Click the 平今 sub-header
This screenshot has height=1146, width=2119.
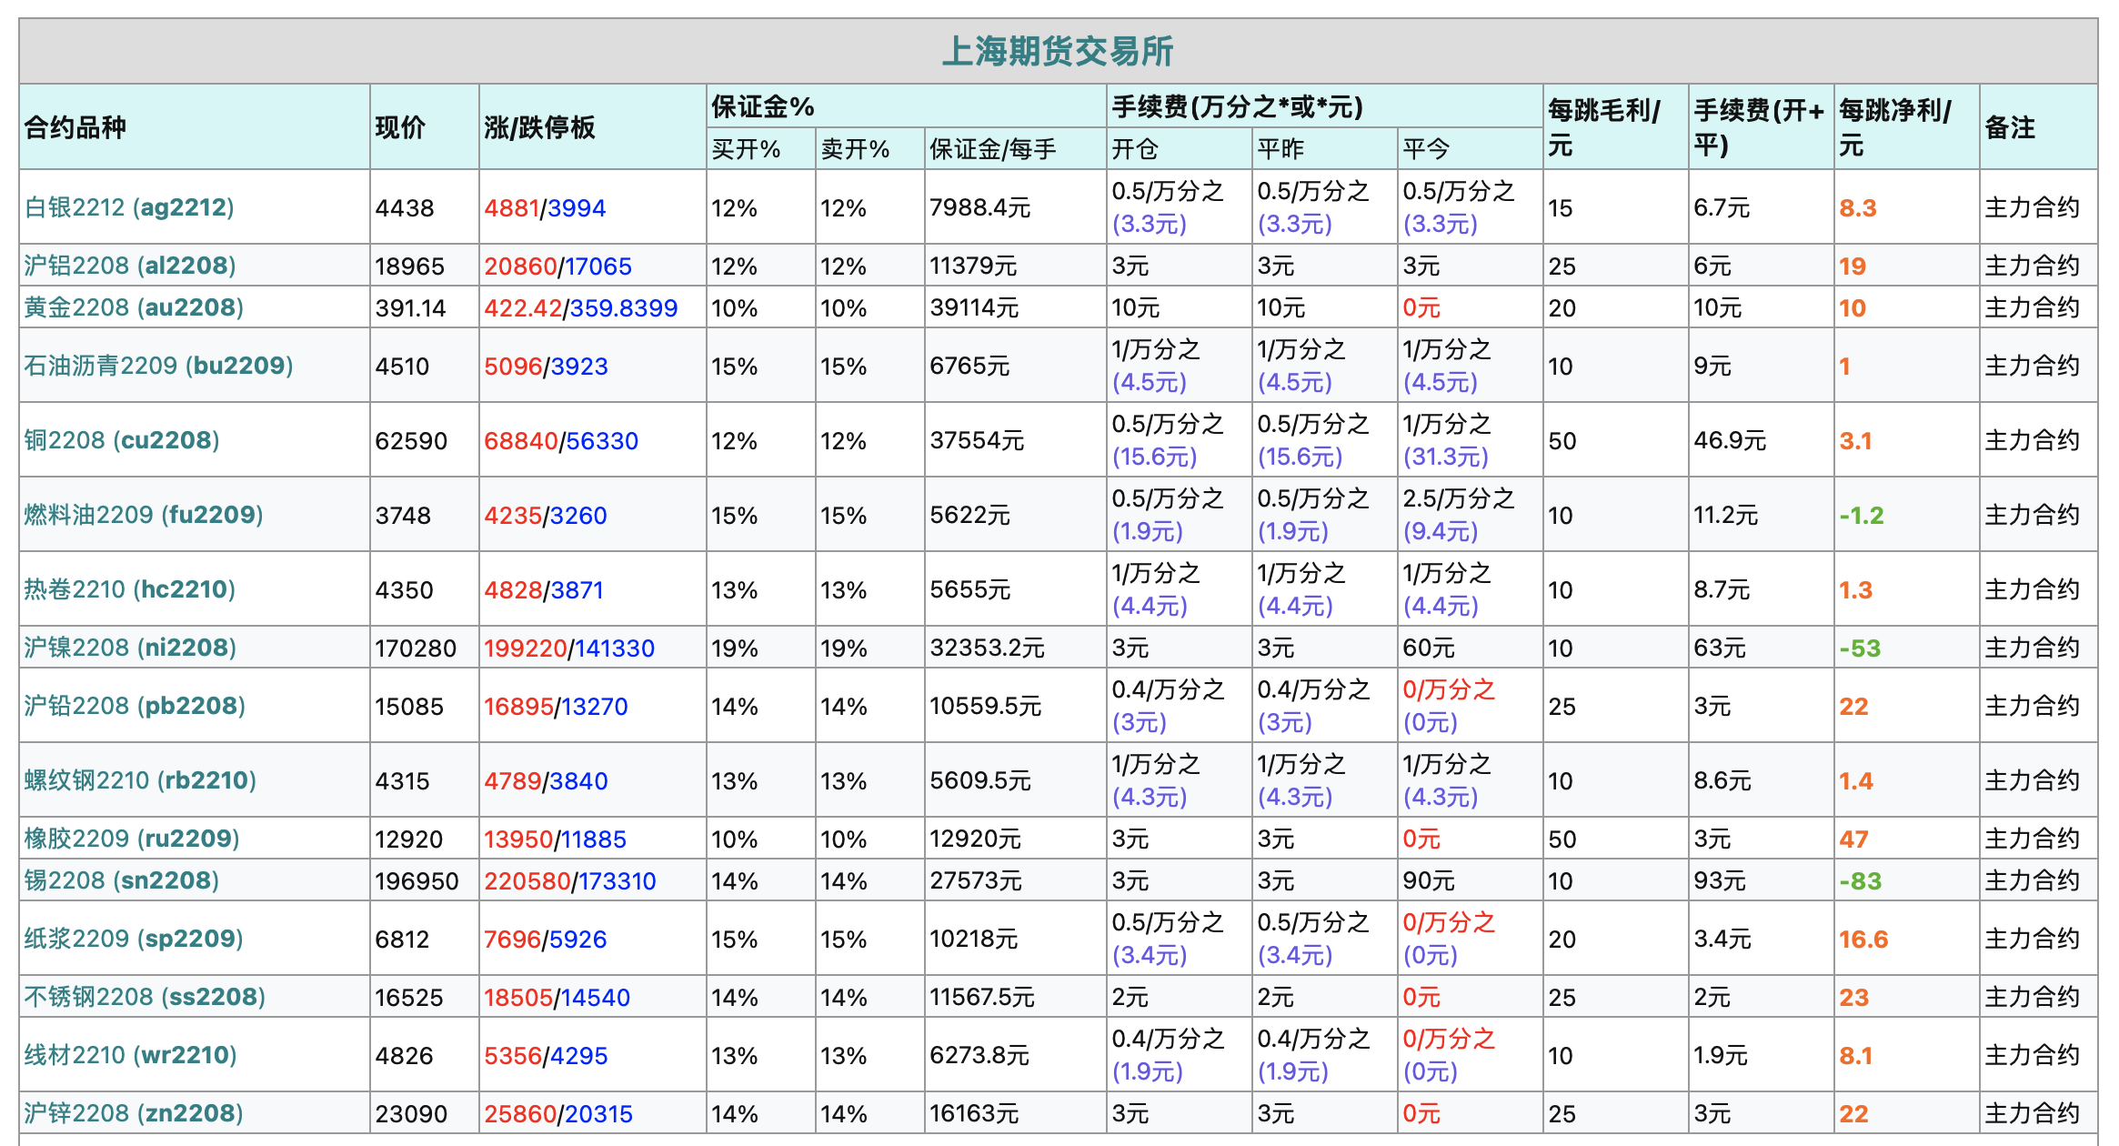pos(1426,149)
